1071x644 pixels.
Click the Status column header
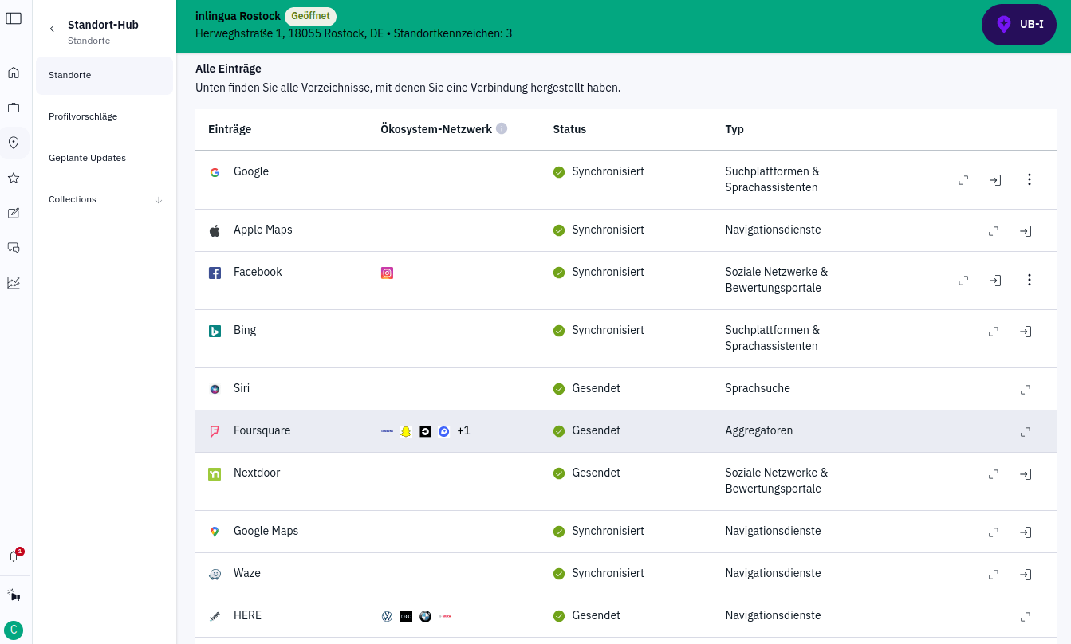click(x=569, y=129)
